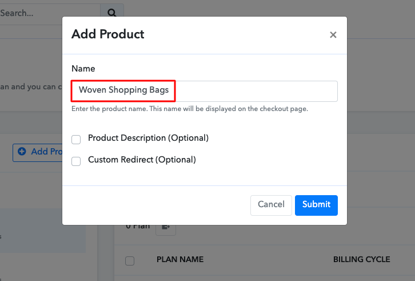The width and height of the screenshot is (415, 281).
Task: Click the Name field label
Action: point(83,69)
